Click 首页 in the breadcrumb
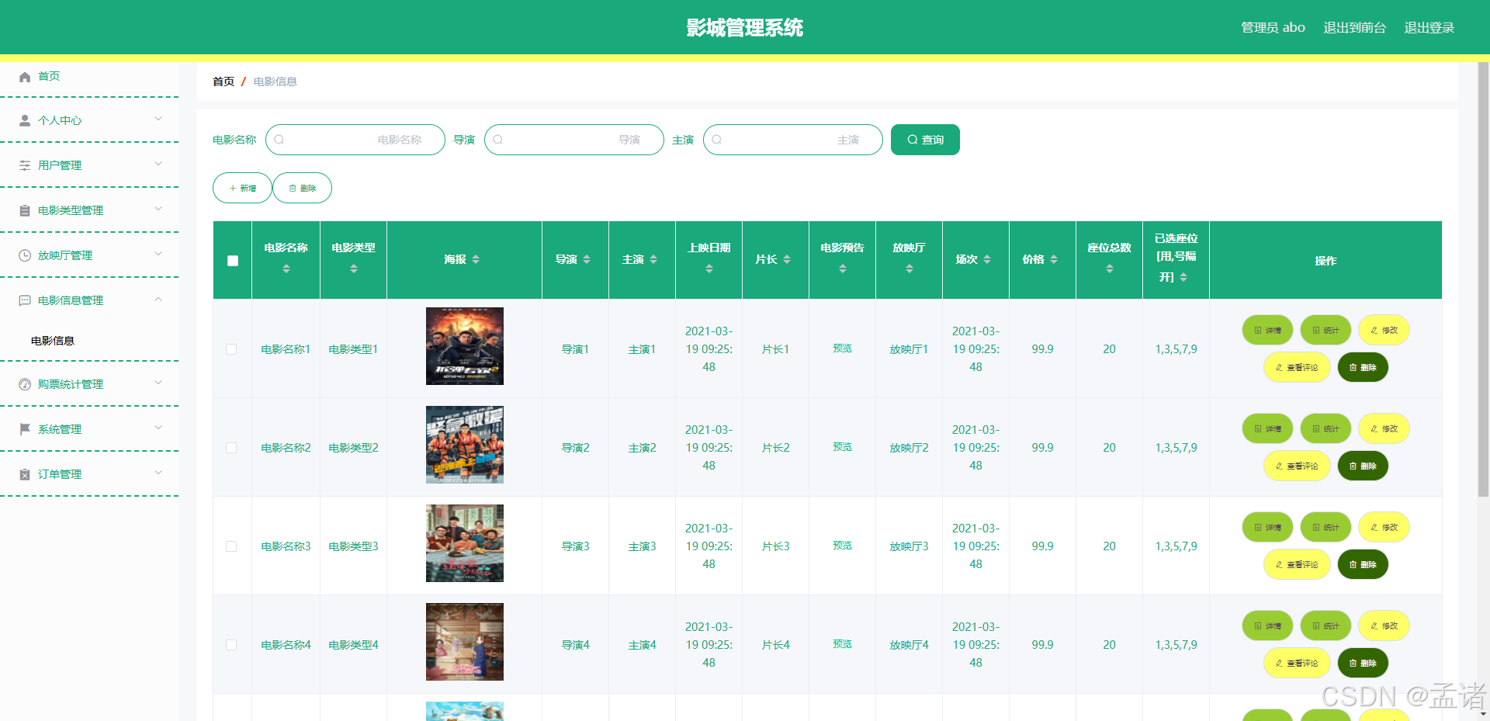 click(x=223, y=81)
